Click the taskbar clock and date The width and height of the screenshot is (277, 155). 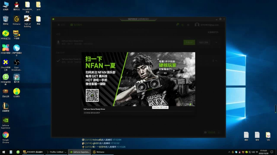[264, 152]
